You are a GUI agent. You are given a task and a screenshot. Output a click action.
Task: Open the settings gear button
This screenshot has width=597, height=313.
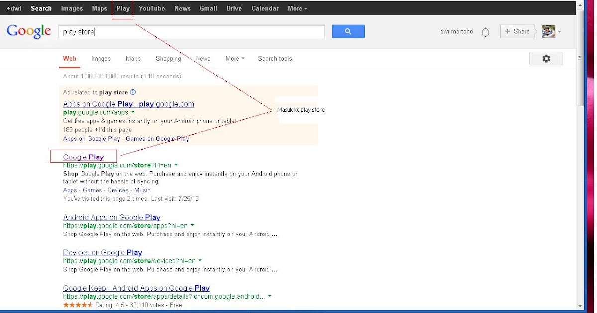click(546, 59)
